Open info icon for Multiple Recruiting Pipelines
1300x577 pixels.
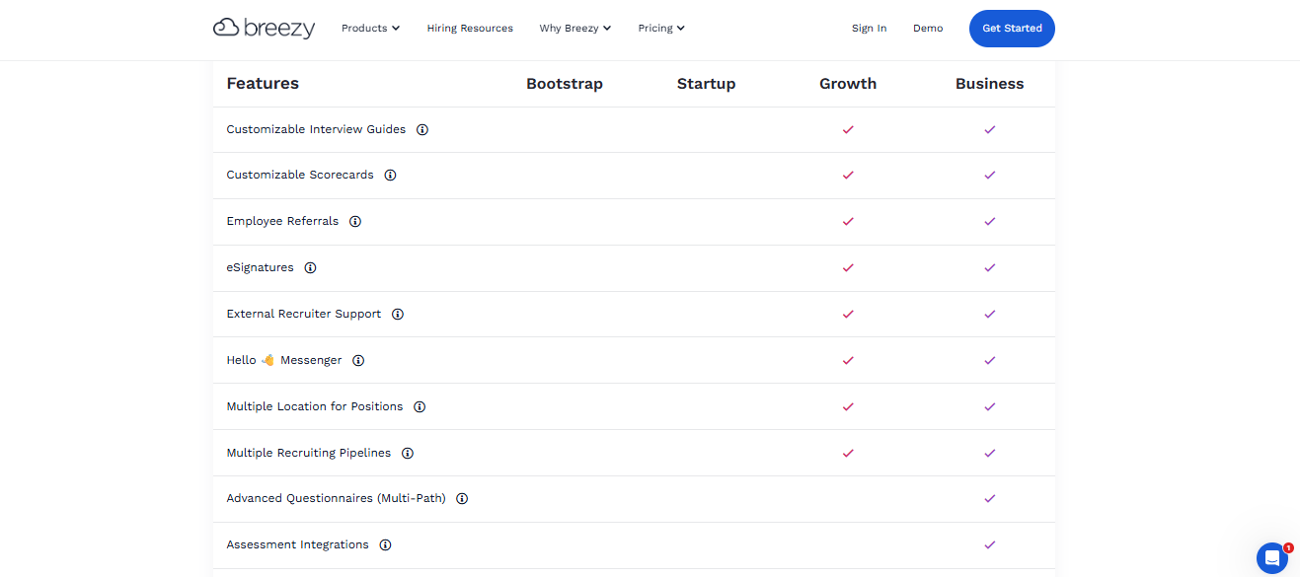(x=408, y=454)
